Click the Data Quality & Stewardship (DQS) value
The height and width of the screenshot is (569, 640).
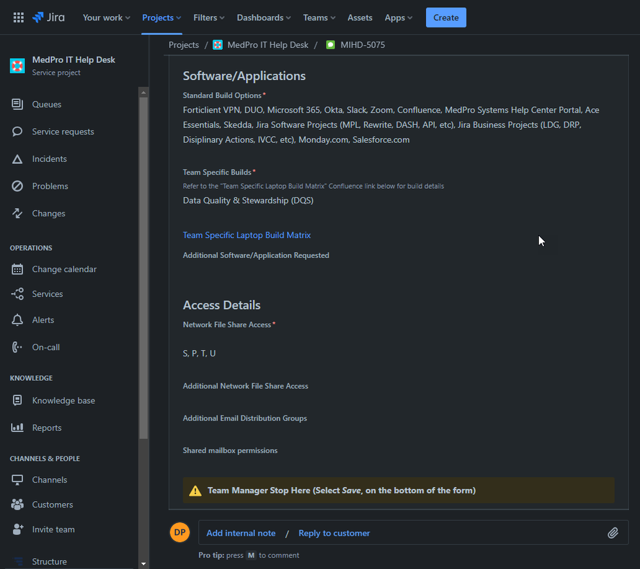[x=248, y=200]
